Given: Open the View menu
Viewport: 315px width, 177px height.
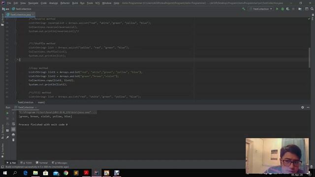Looking at the screenshot, I should pos(23,3).
